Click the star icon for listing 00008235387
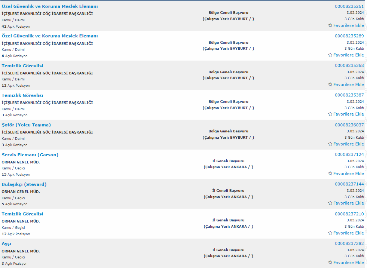 tap(330, 114)
